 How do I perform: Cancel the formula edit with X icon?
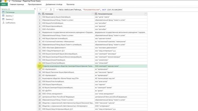[41, 10]
